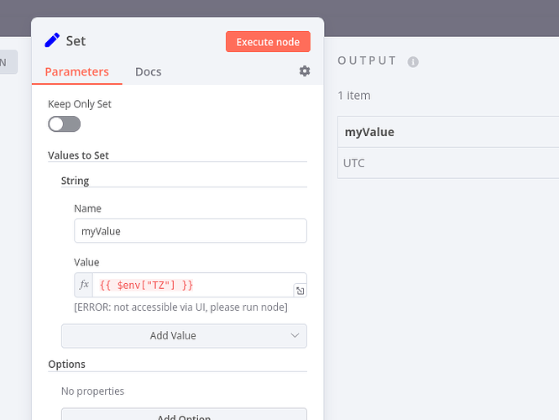Switch to the Parameters tab
This screenshot has height=420, width=559.
(76, 72)
